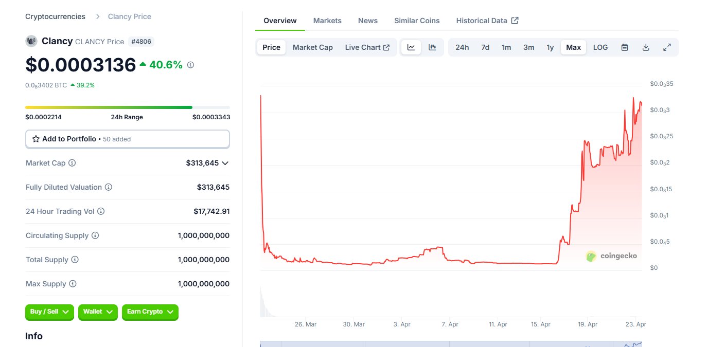Click the info icon beside Fully Diluted Valuation
The height and width of the screenshot is (347, 725).
109,187
